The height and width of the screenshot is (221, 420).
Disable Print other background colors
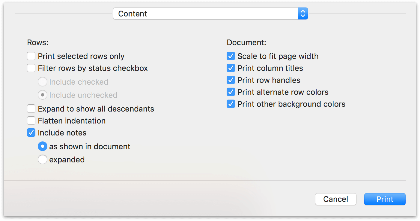[231, 104]
